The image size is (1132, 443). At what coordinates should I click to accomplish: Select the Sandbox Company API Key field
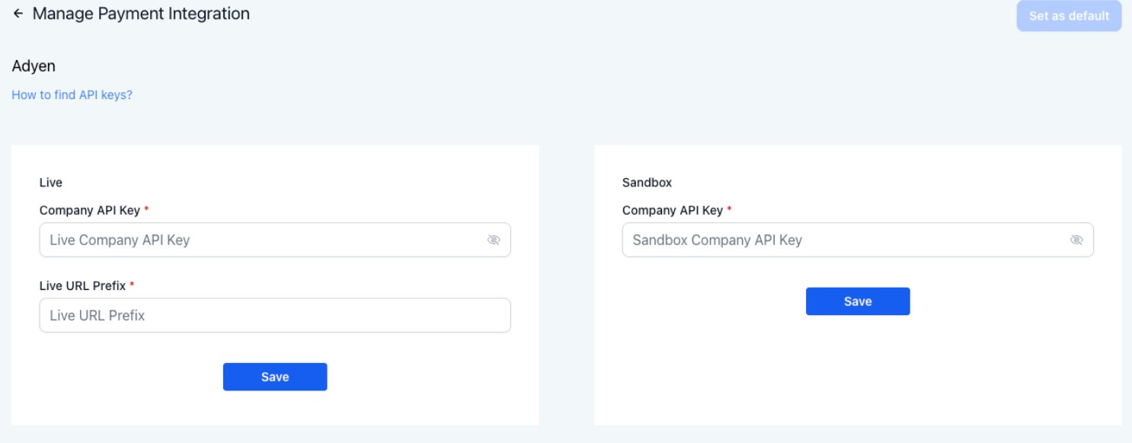[x=846, y=240]
